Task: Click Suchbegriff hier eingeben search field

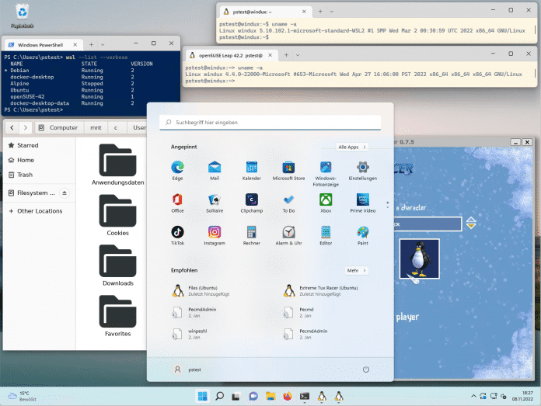Action: pyautogui.click(x=270, y=123)
